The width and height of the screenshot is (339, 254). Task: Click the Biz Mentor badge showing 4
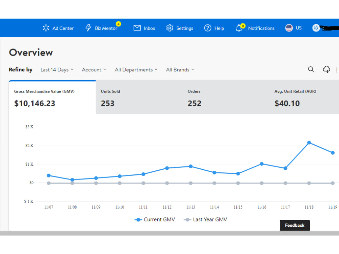point(118,24)
